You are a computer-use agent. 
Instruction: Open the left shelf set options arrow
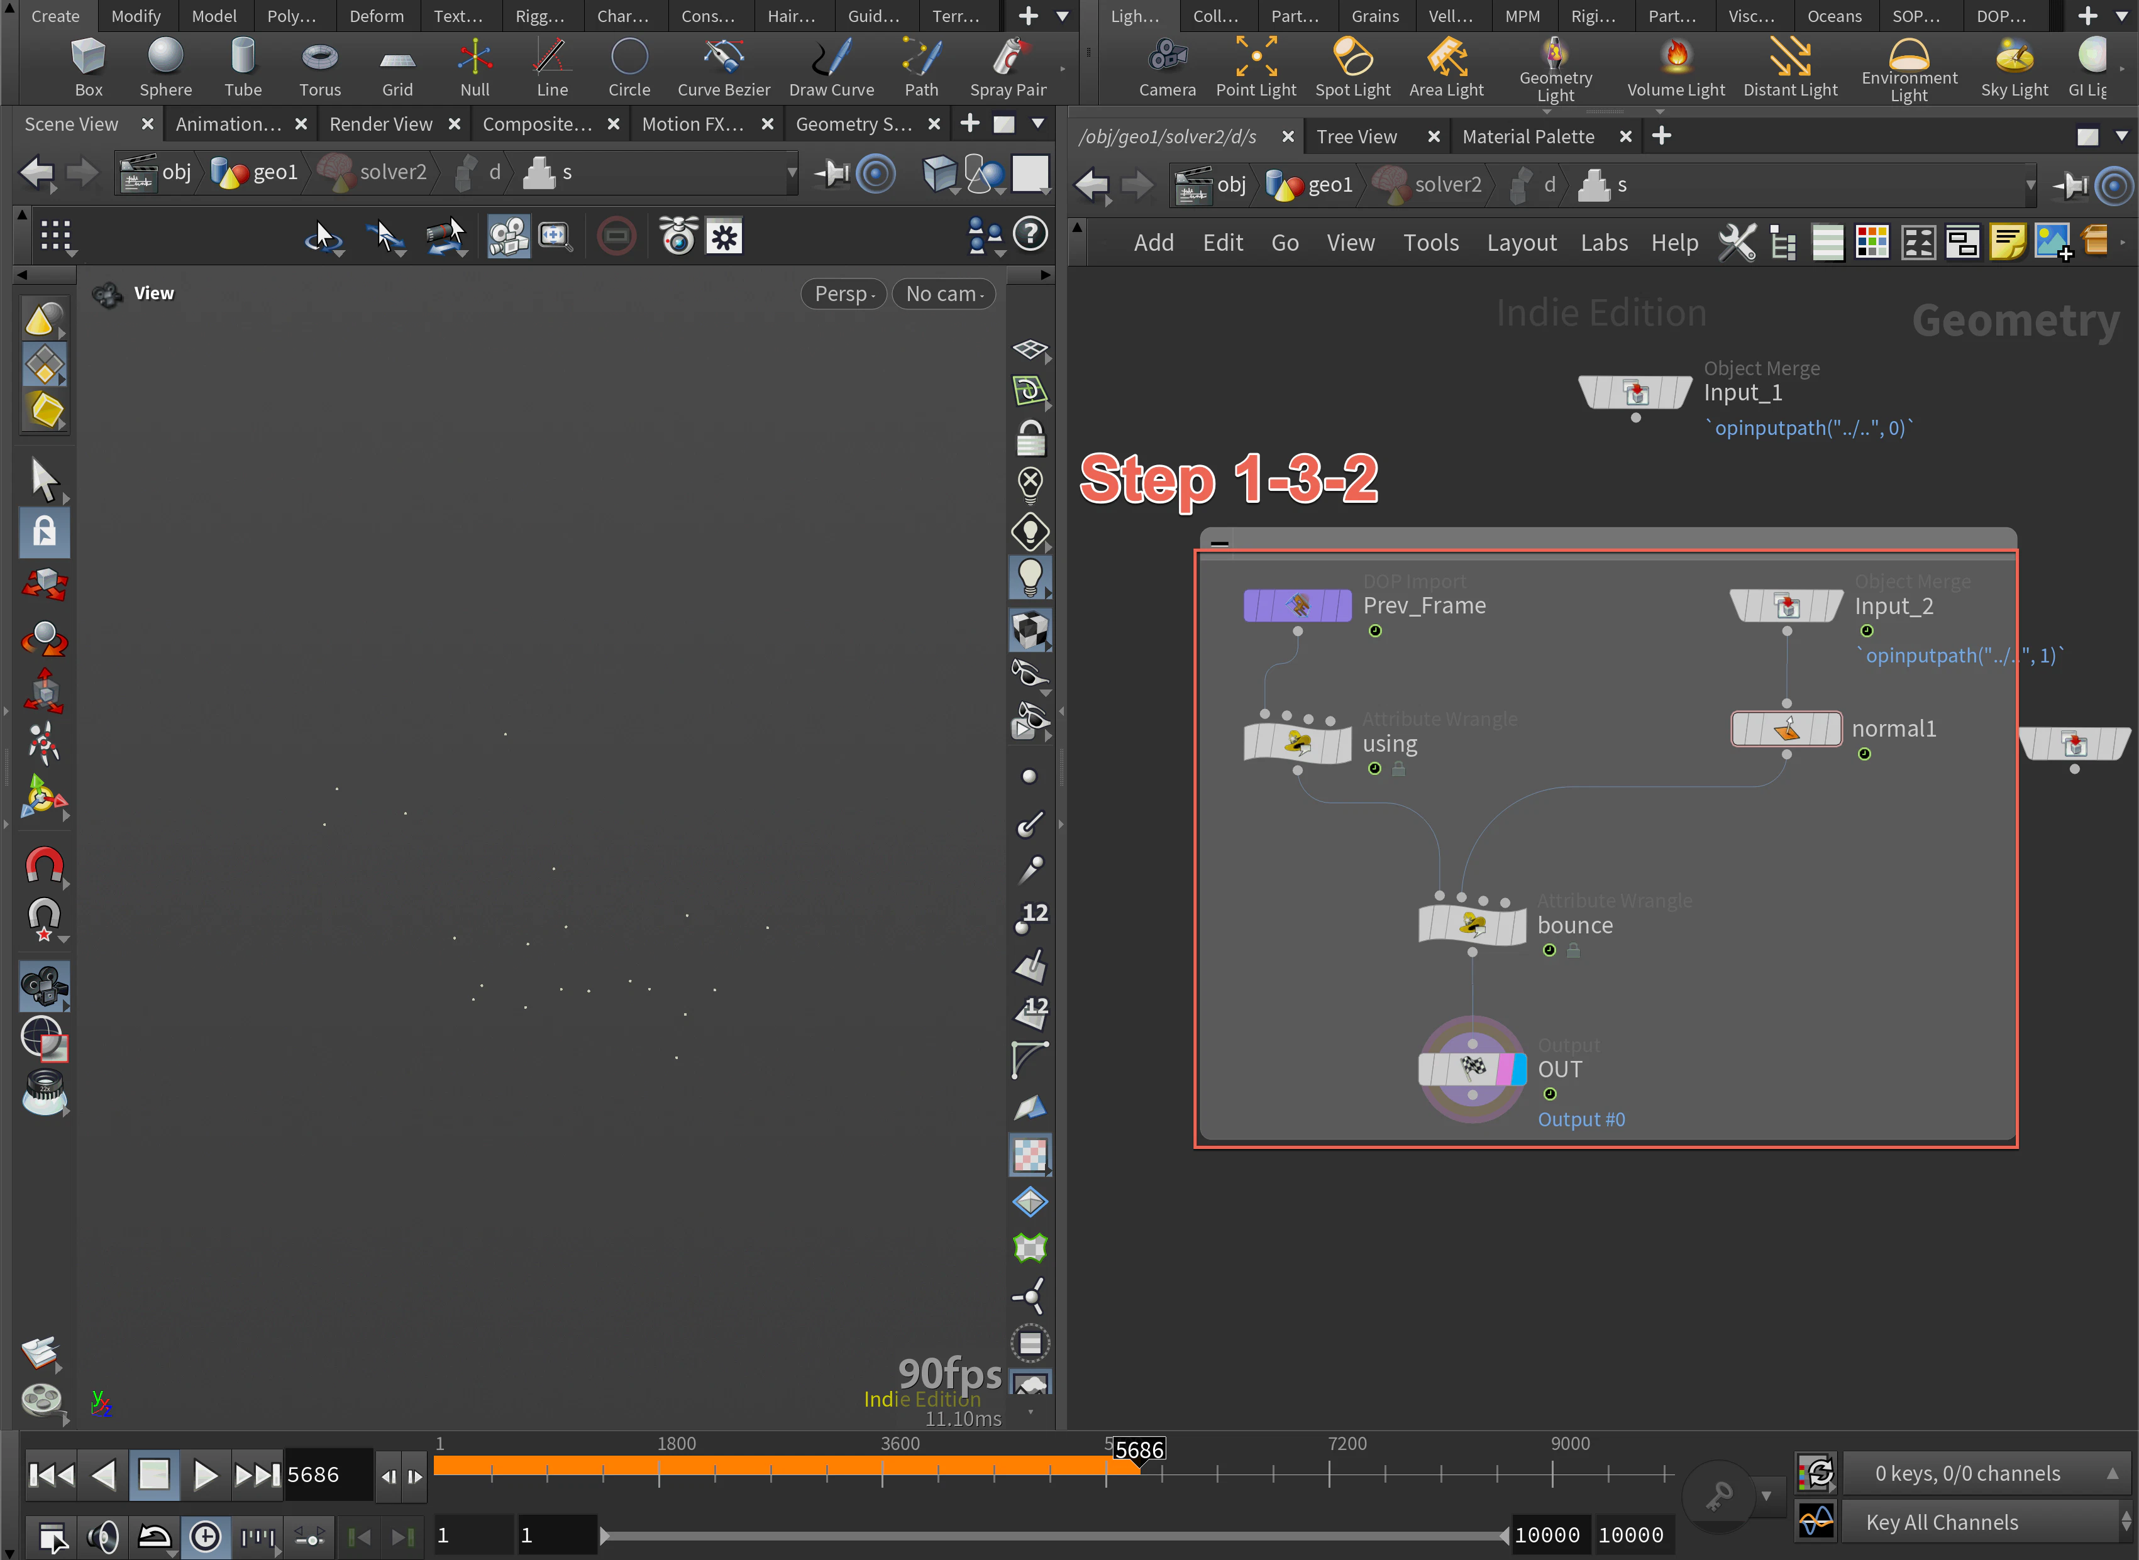point(1063,16)
